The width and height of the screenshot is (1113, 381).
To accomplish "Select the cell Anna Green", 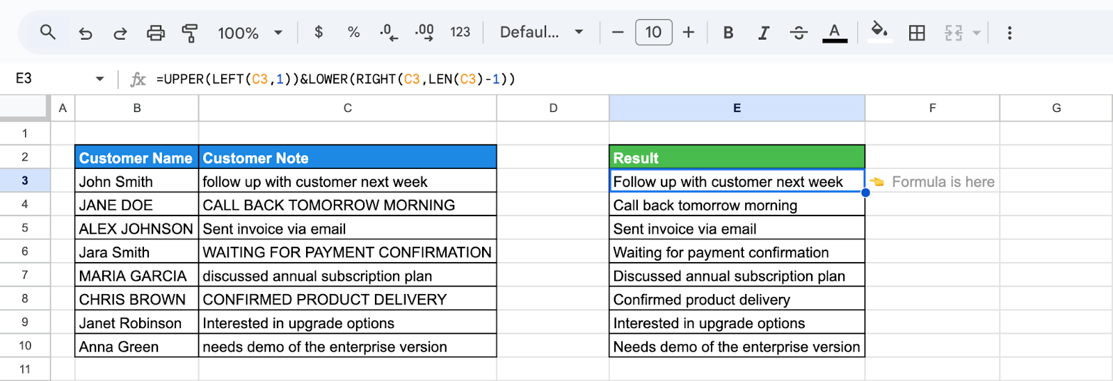I will click(x=137, y=347).
